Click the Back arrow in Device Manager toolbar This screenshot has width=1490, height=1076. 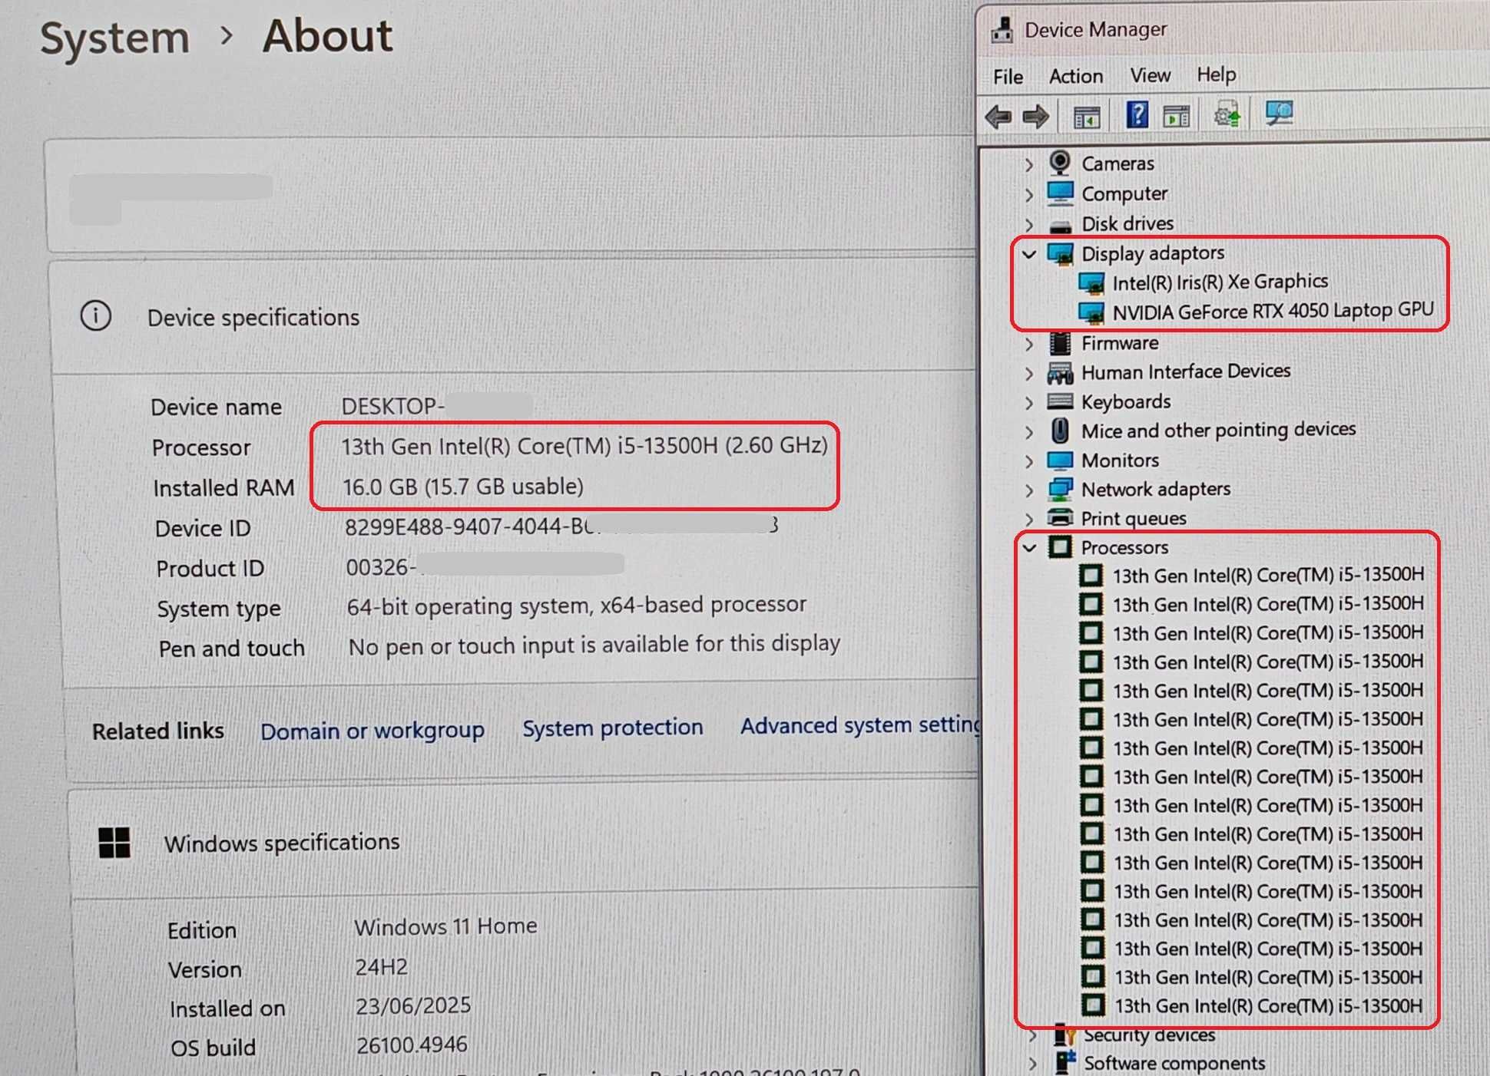point(998,117)
